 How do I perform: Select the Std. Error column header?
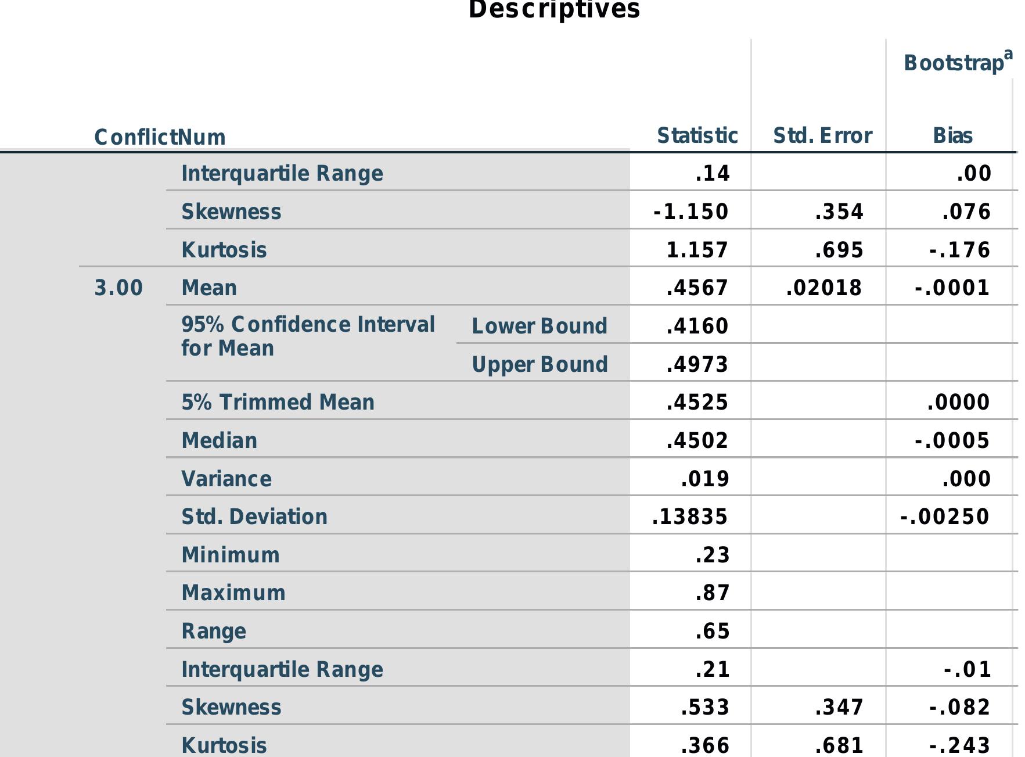[822, 136]
